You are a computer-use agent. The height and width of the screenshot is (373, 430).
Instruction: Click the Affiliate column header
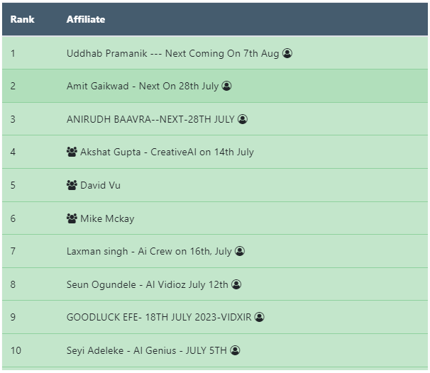coord(86,19)
